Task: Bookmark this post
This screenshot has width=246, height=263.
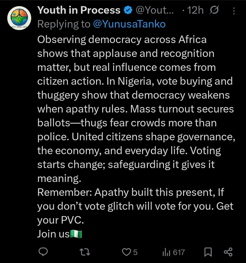Action: pos(207,252)
